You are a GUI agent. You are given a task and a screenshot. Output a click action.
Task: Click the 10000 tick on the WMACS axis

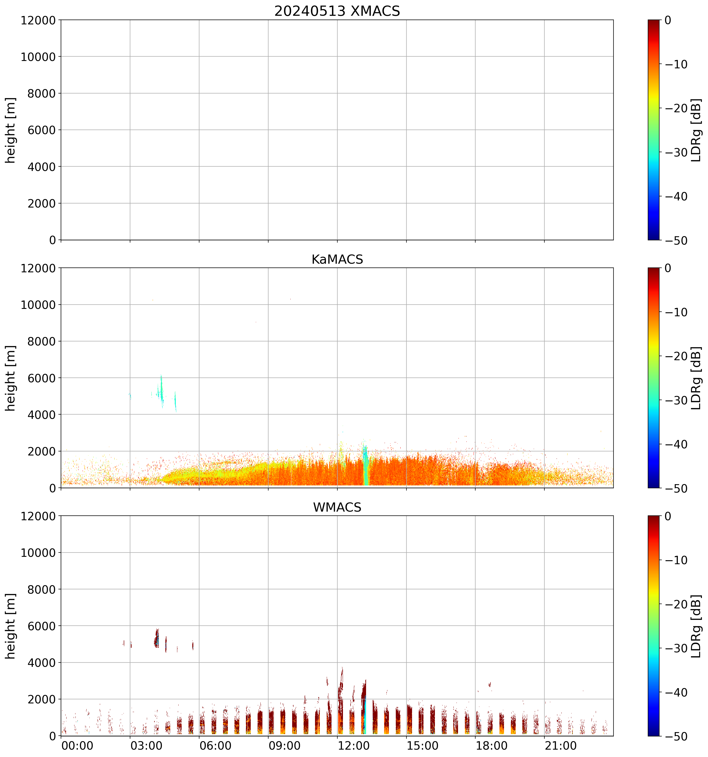tap(38, 553)
